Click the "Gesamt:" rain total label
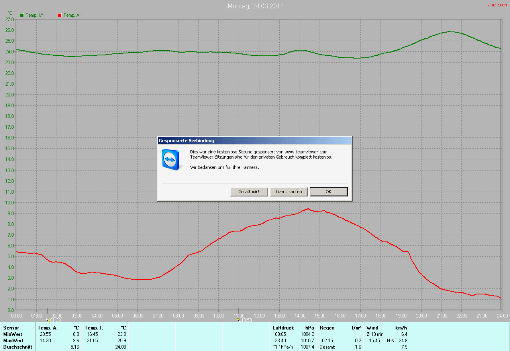This screenshot has width=510, height=351. [x=327, y=347]
